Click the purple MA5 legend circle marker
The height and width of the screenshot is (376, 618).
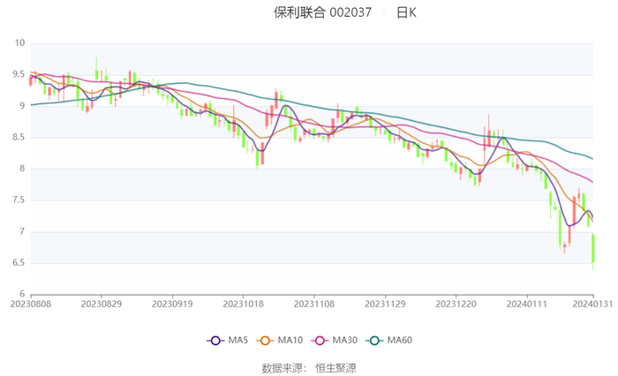click(x=215, y=341)
